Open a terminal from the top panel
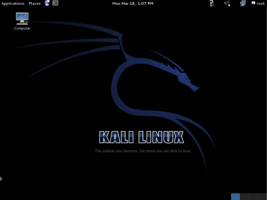This screenshot has height=200, width=267. tap(55, 3)
